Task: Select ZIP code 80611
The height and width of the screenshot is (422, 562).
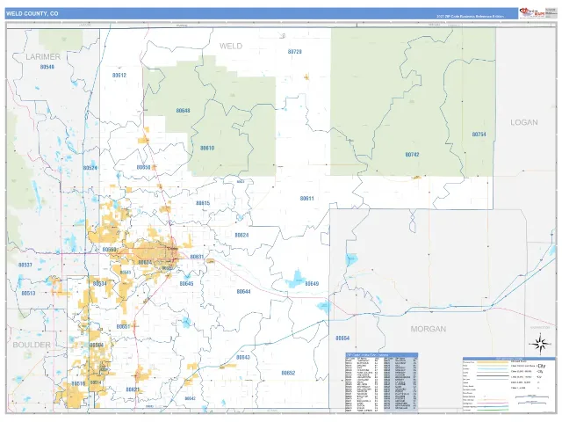Action: pyautogui.click(x=306, y=198)
